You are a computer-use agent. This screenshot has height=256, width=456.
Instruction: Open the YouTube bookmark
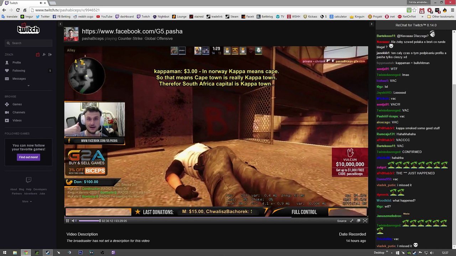(104, 17)
